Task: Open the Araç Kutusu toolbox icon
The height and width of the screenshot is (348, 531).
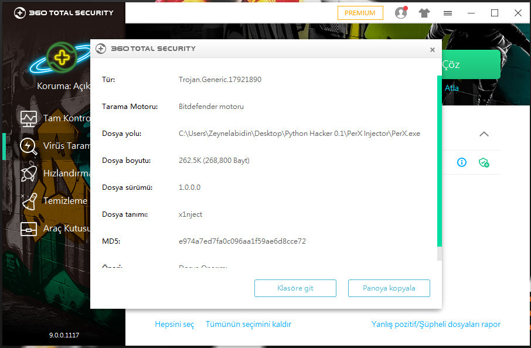Action: [29, 229]
